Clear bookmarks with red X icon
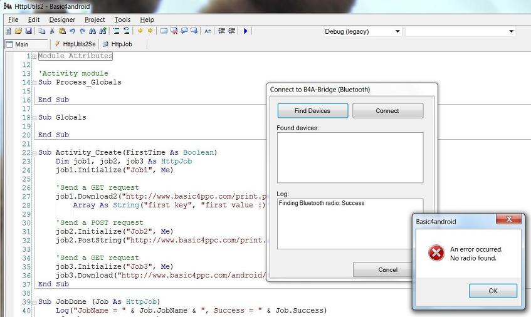The height and width of the screenshot is (317, 531). click(x=174, y=31)
